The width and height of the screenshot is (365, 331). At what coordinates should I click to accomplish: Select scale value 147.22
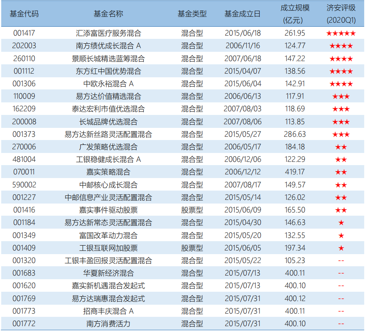pyautogui.click(x=295, y=58)
